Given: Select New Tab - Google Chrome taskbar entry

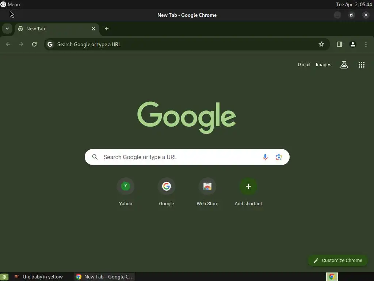Looking at the screenshot, I should click(x=104, y=277).
